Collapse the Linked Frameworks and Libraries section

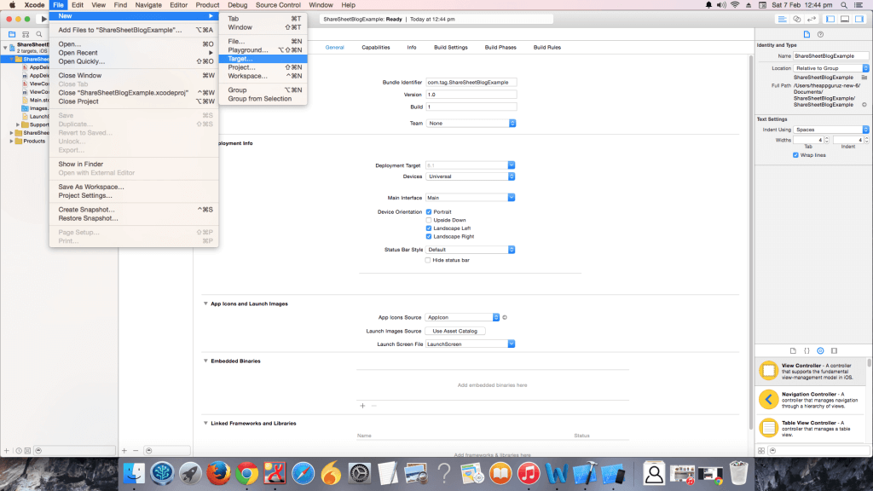point(205,423)
